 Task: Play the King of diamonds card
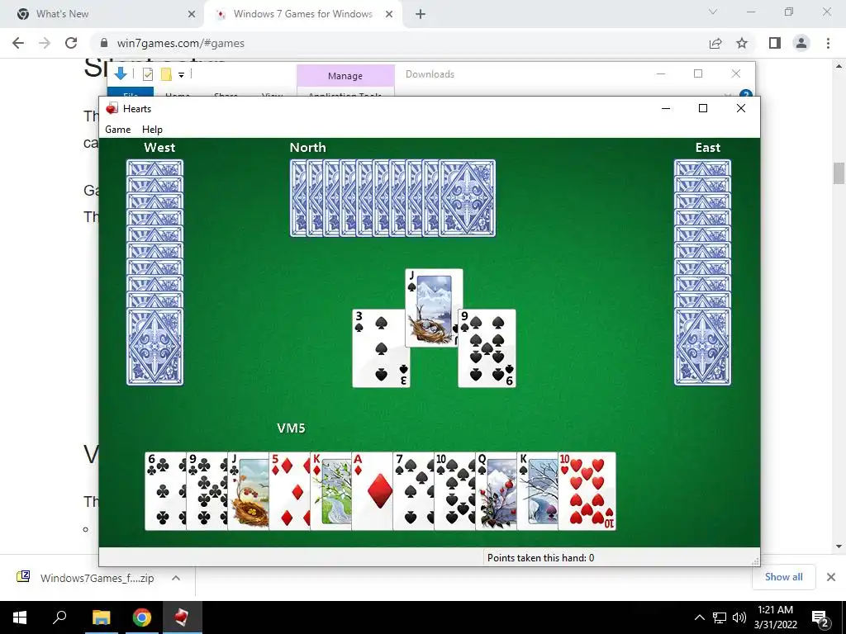(x=330, y=491)
